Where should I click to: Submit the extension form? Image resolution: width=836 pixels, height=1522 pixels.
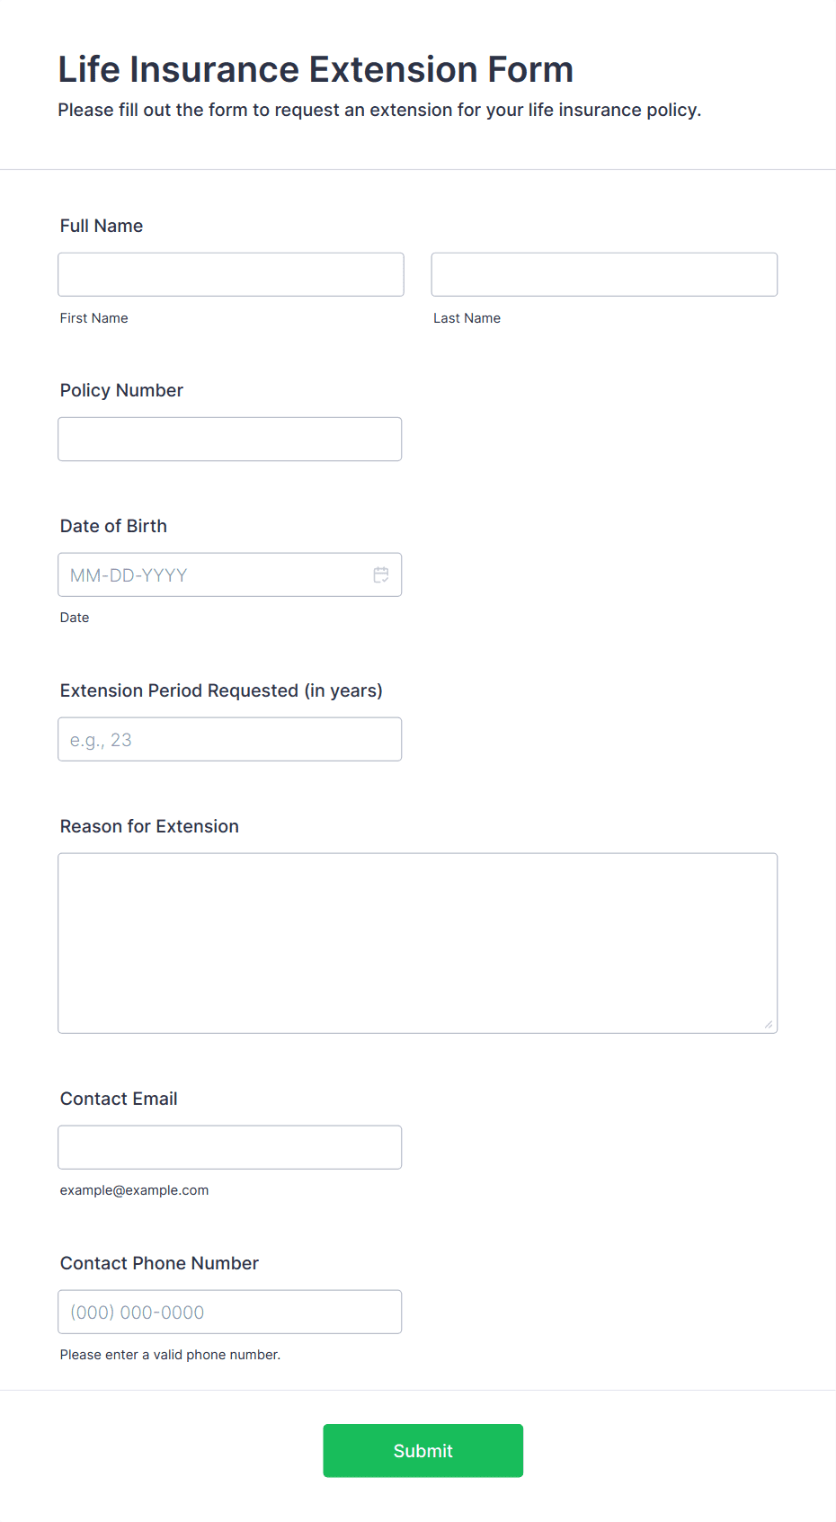pyautogui.click(x=423, y=1450)
